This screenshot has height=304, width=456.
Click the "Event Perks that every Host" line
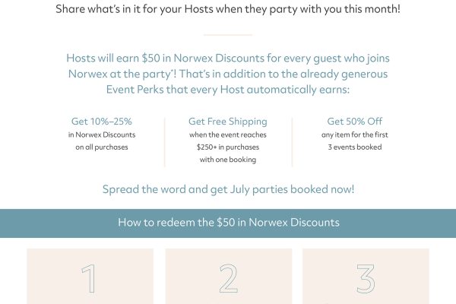click(228, 89)
